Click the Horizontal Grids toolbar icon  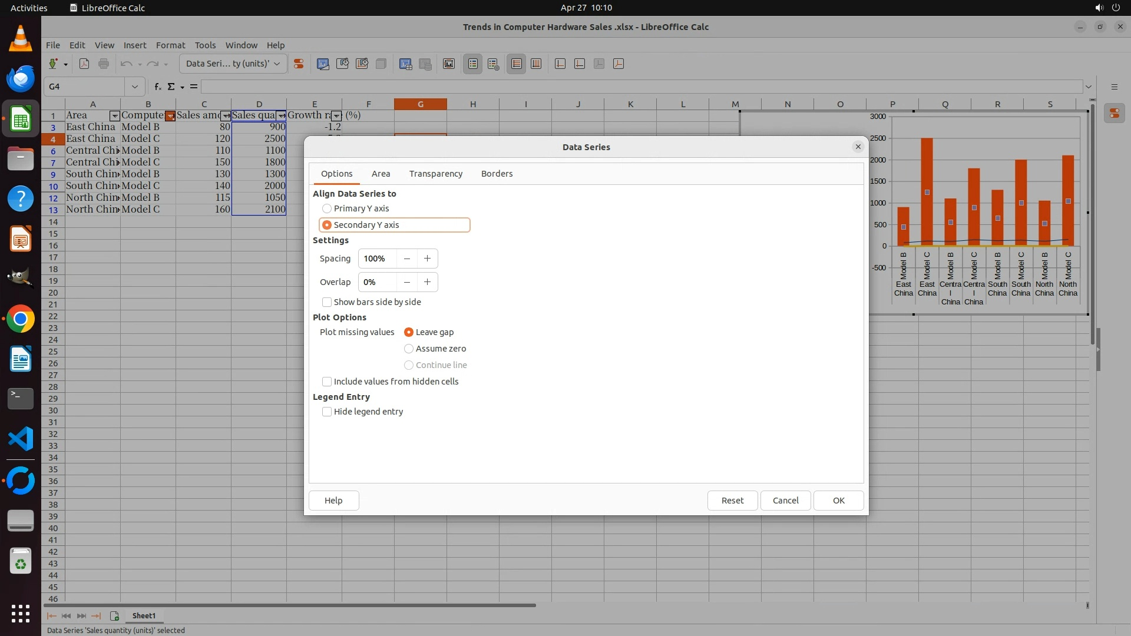pos(517,64)
